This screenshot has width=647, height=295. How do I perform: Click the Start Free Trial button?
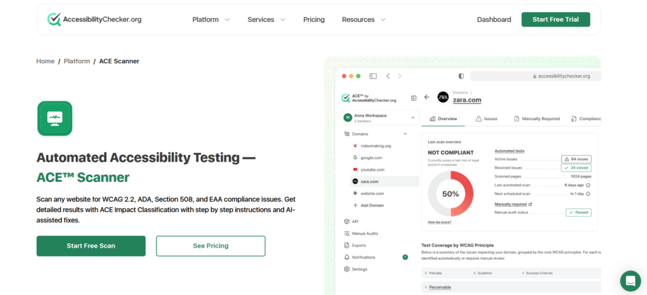(555, 20)
